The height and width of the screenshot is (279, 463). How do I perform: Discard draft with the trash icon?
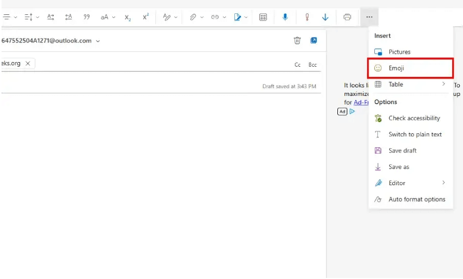tap(297, 41)
